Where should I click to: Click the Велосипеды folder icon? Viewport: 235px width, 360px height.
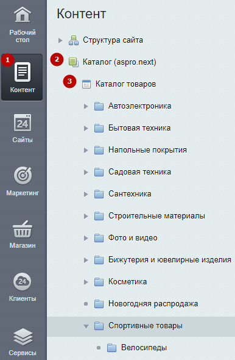click(x=112, y=348)
